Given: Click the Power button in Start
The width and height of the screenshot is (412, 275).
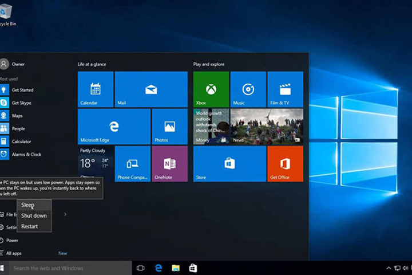Looking at the screenshot, I should pyautogui.click(x=9, y=240).
